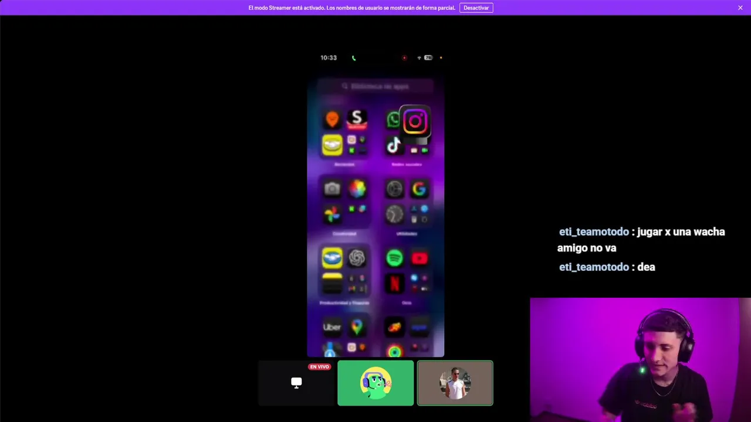Expand the Recientes small-apps folder cluster

[x=357, y=145]
